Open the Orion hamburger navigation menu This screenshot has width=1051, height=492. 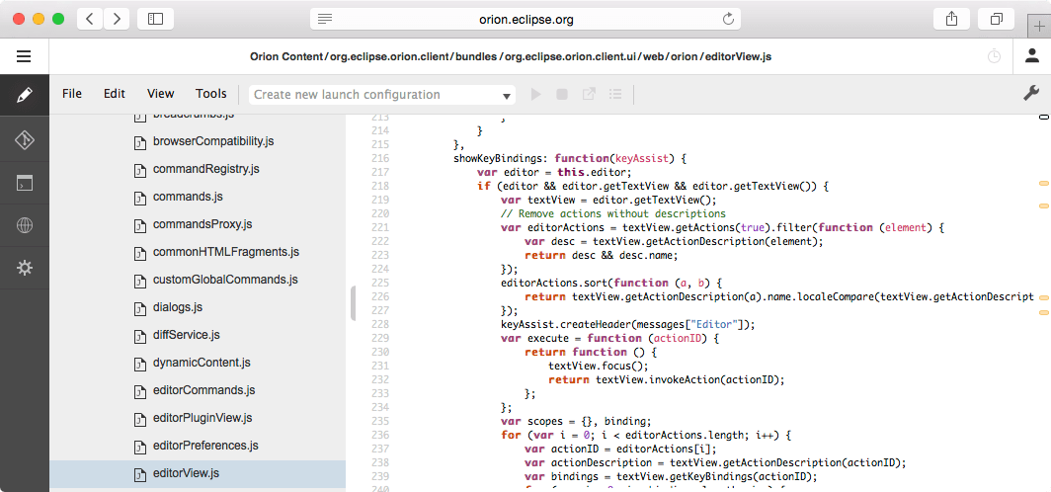coord(24,56)
